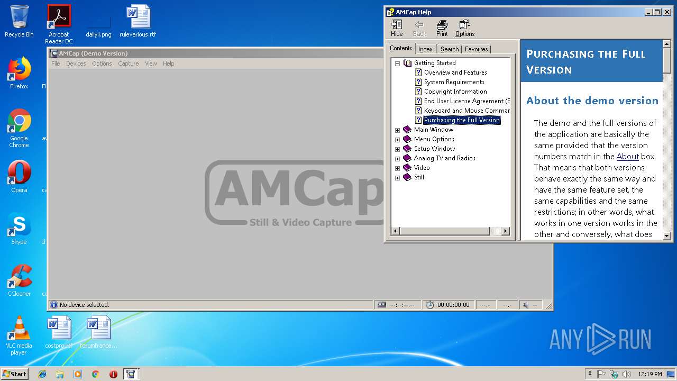677x381 pixels.
Task: Select Purchasing the Full Version topic
Action: [462, 120]
